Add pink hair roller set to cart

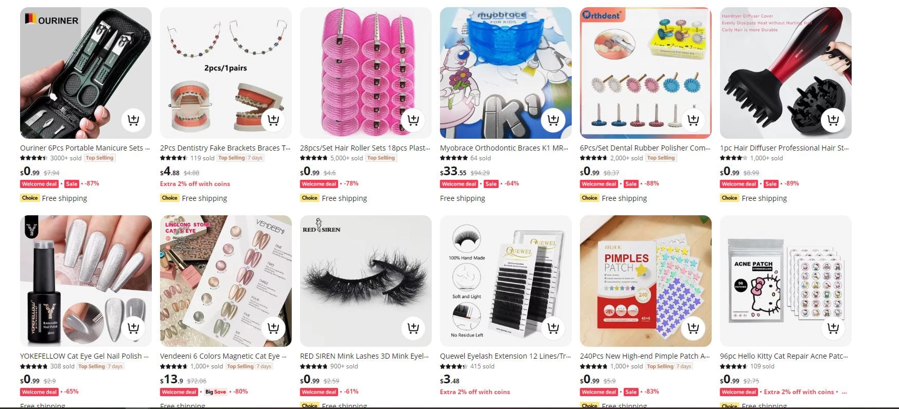[413, 120]
